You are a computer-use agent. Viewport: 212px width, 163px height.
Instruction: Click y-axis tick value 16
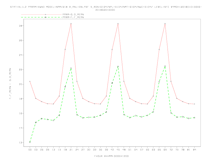(x=21, y=113)
